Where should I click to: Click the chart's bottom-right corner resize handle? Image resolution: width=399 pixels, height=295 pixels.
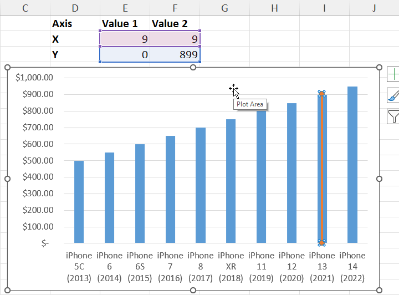[x=379, y=290]
